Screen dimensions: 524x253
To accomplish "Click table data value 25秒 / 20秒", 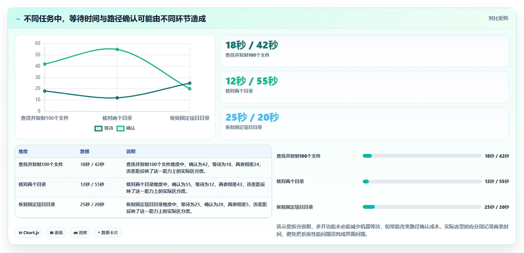I will pos(92,205).
